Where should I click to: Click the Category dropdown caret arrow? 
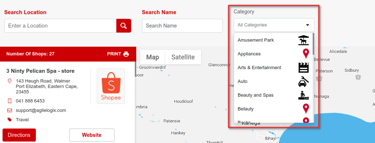click(308, 25)
